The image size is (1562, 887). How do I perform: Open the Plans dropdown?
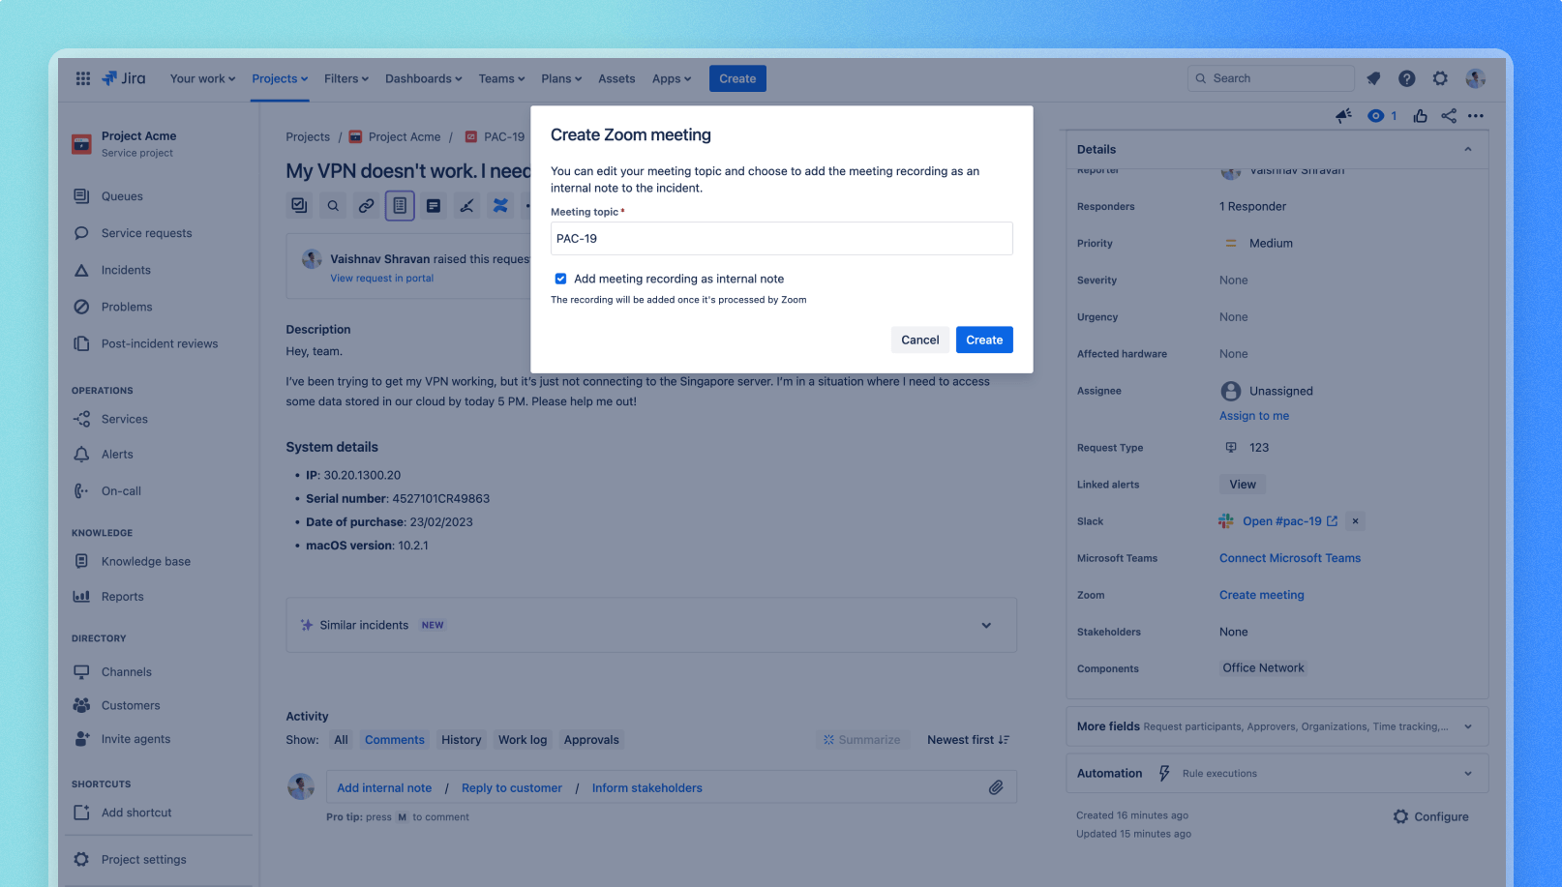pos(561,78)
